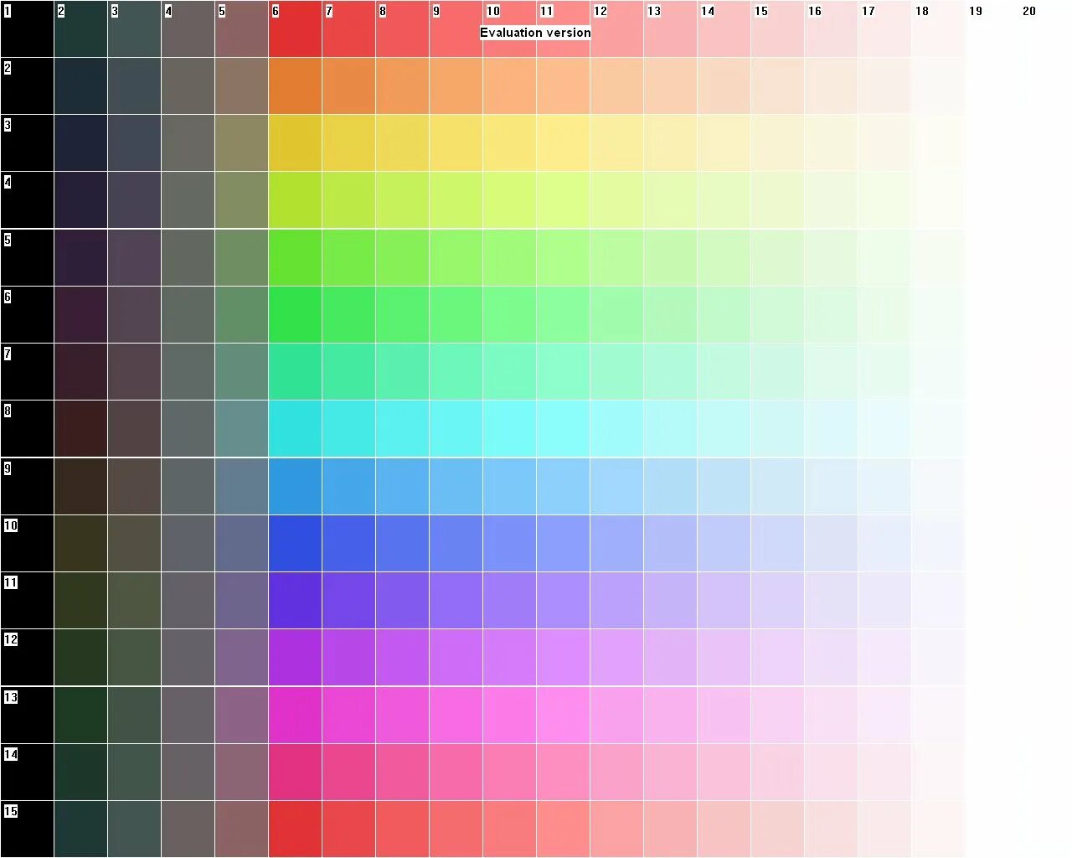The image size is (1072, 858).
Task: Click the lime swatch at row 4, column 6
Action: point(295,199)
